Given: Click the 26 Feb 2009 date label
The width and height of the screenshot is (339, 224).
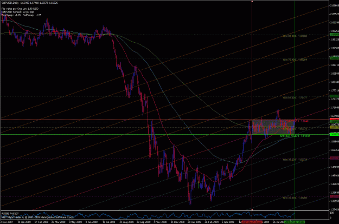Looking at the screenshot, I should [212, 222].
